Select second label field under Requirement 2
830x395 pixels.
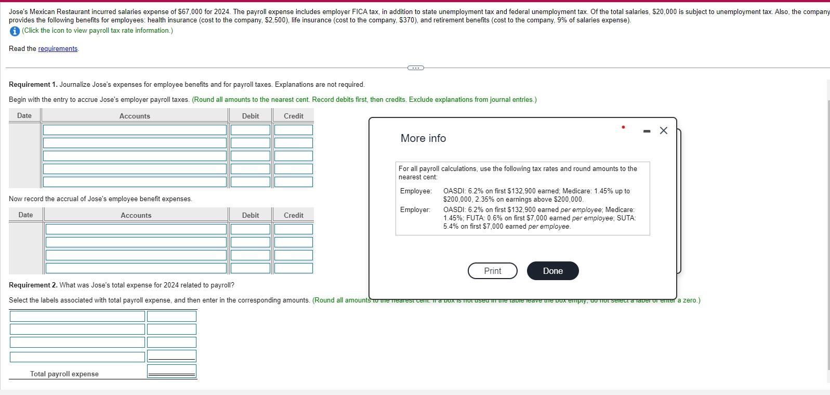point(77,329)
